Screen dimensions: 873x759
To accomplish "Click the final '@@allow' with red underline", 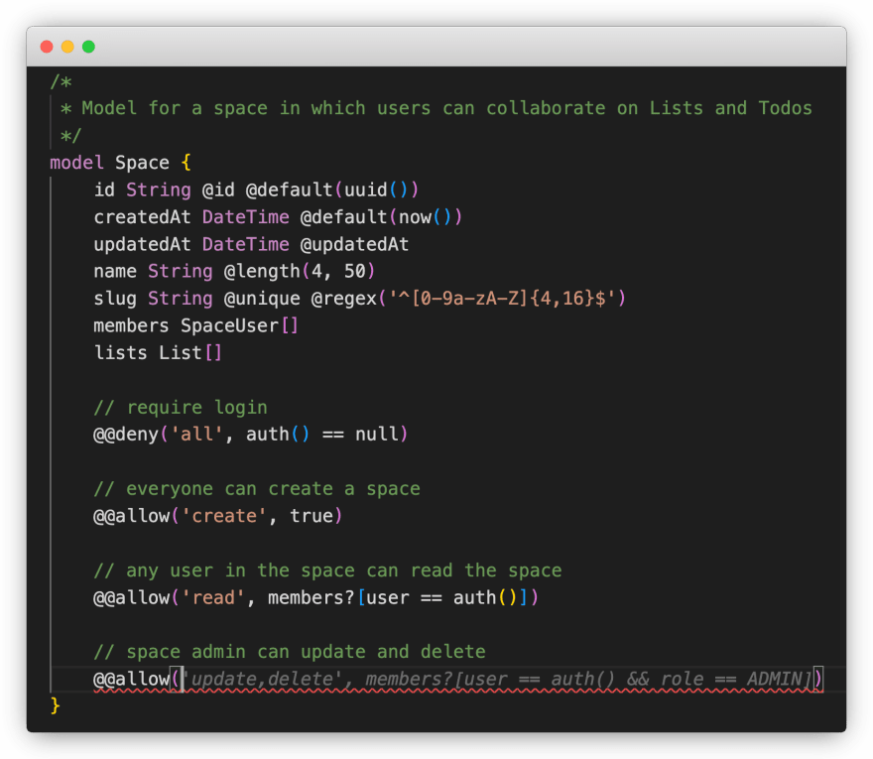I will tap(131, 680).
